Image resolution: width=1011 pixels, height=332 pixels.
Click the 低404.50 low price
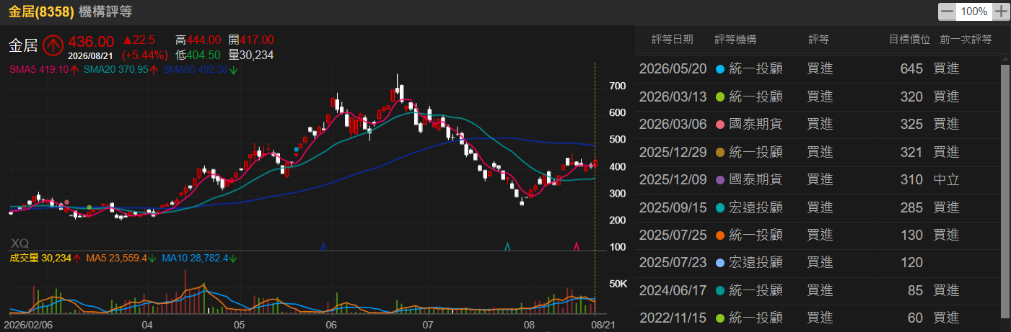pyautogui.click(x=198, y=55)
